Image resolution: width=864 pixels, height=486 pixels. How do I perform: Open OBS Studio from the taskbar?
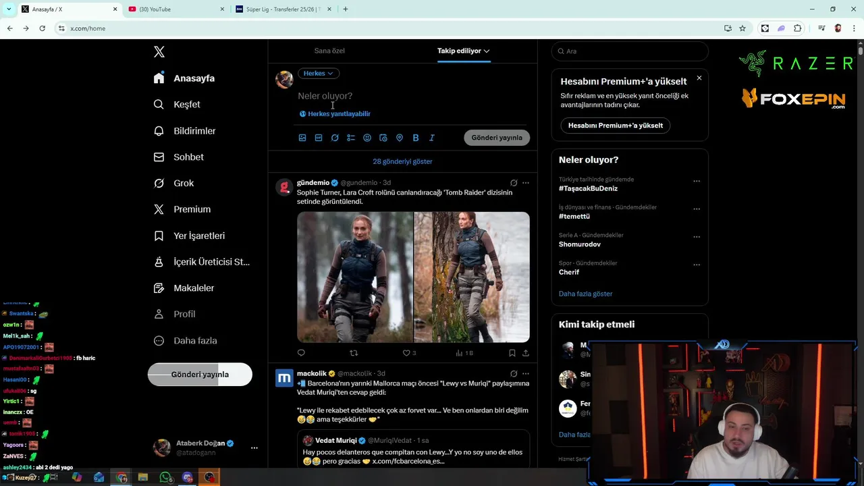pos(210,477)
